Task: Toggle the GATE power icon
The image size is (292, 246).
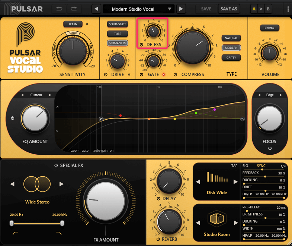Action: (141, 75)
